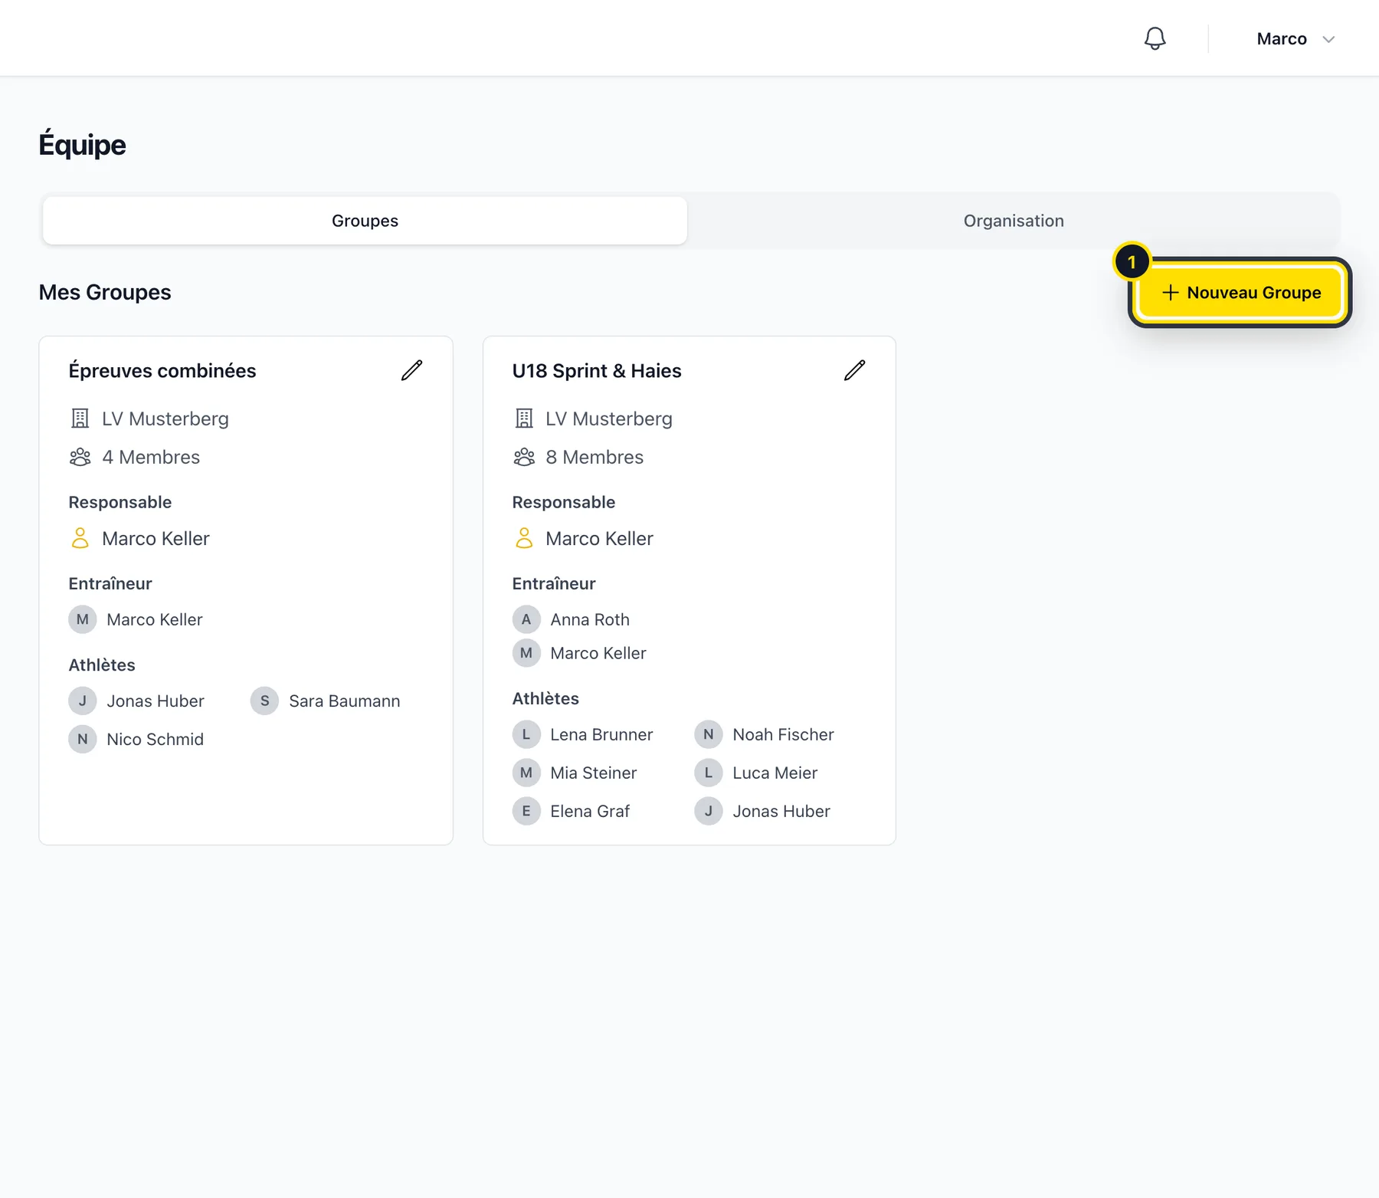The width and height of the screenshot is (1379, 1198).
Task: Click the Épreuves combinées card title
Action: click(x=162, y=371)
